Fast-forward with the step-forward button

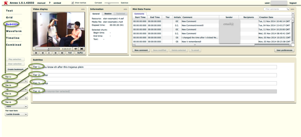point(55,53)
